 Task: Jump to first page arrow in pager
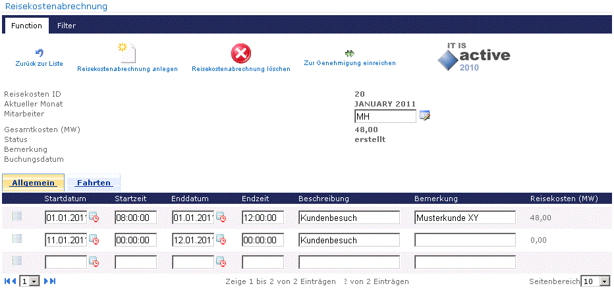coord(7,281)
